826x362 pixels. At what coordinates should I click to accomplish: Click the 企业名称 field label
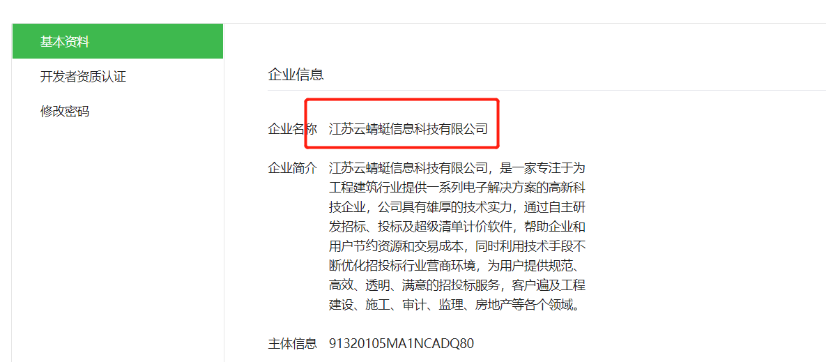coord(292,128)
